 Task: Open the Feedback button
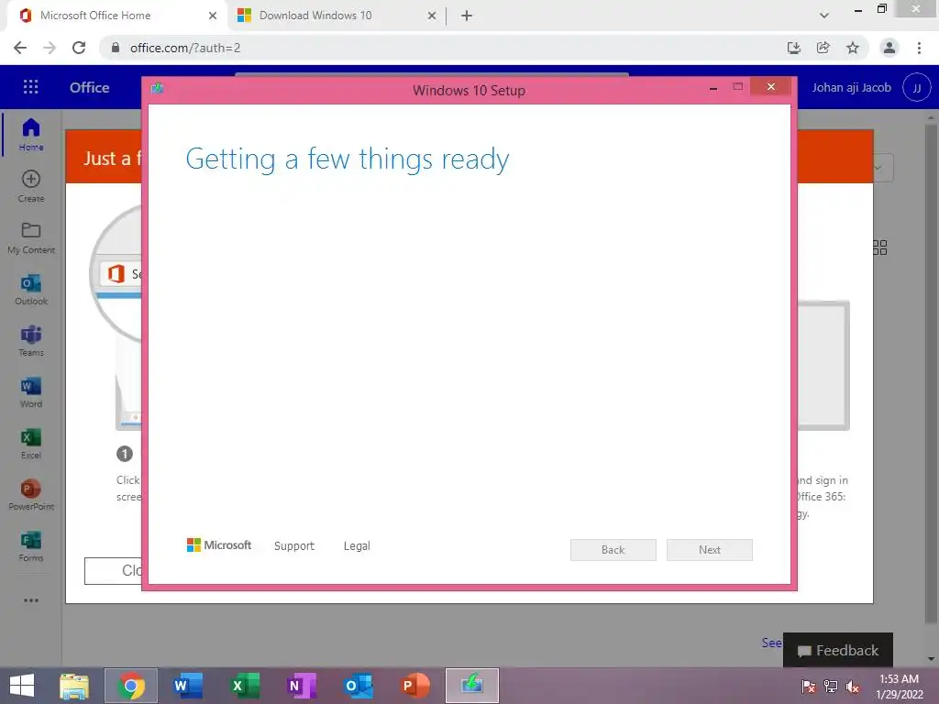[x=838, y=650]
